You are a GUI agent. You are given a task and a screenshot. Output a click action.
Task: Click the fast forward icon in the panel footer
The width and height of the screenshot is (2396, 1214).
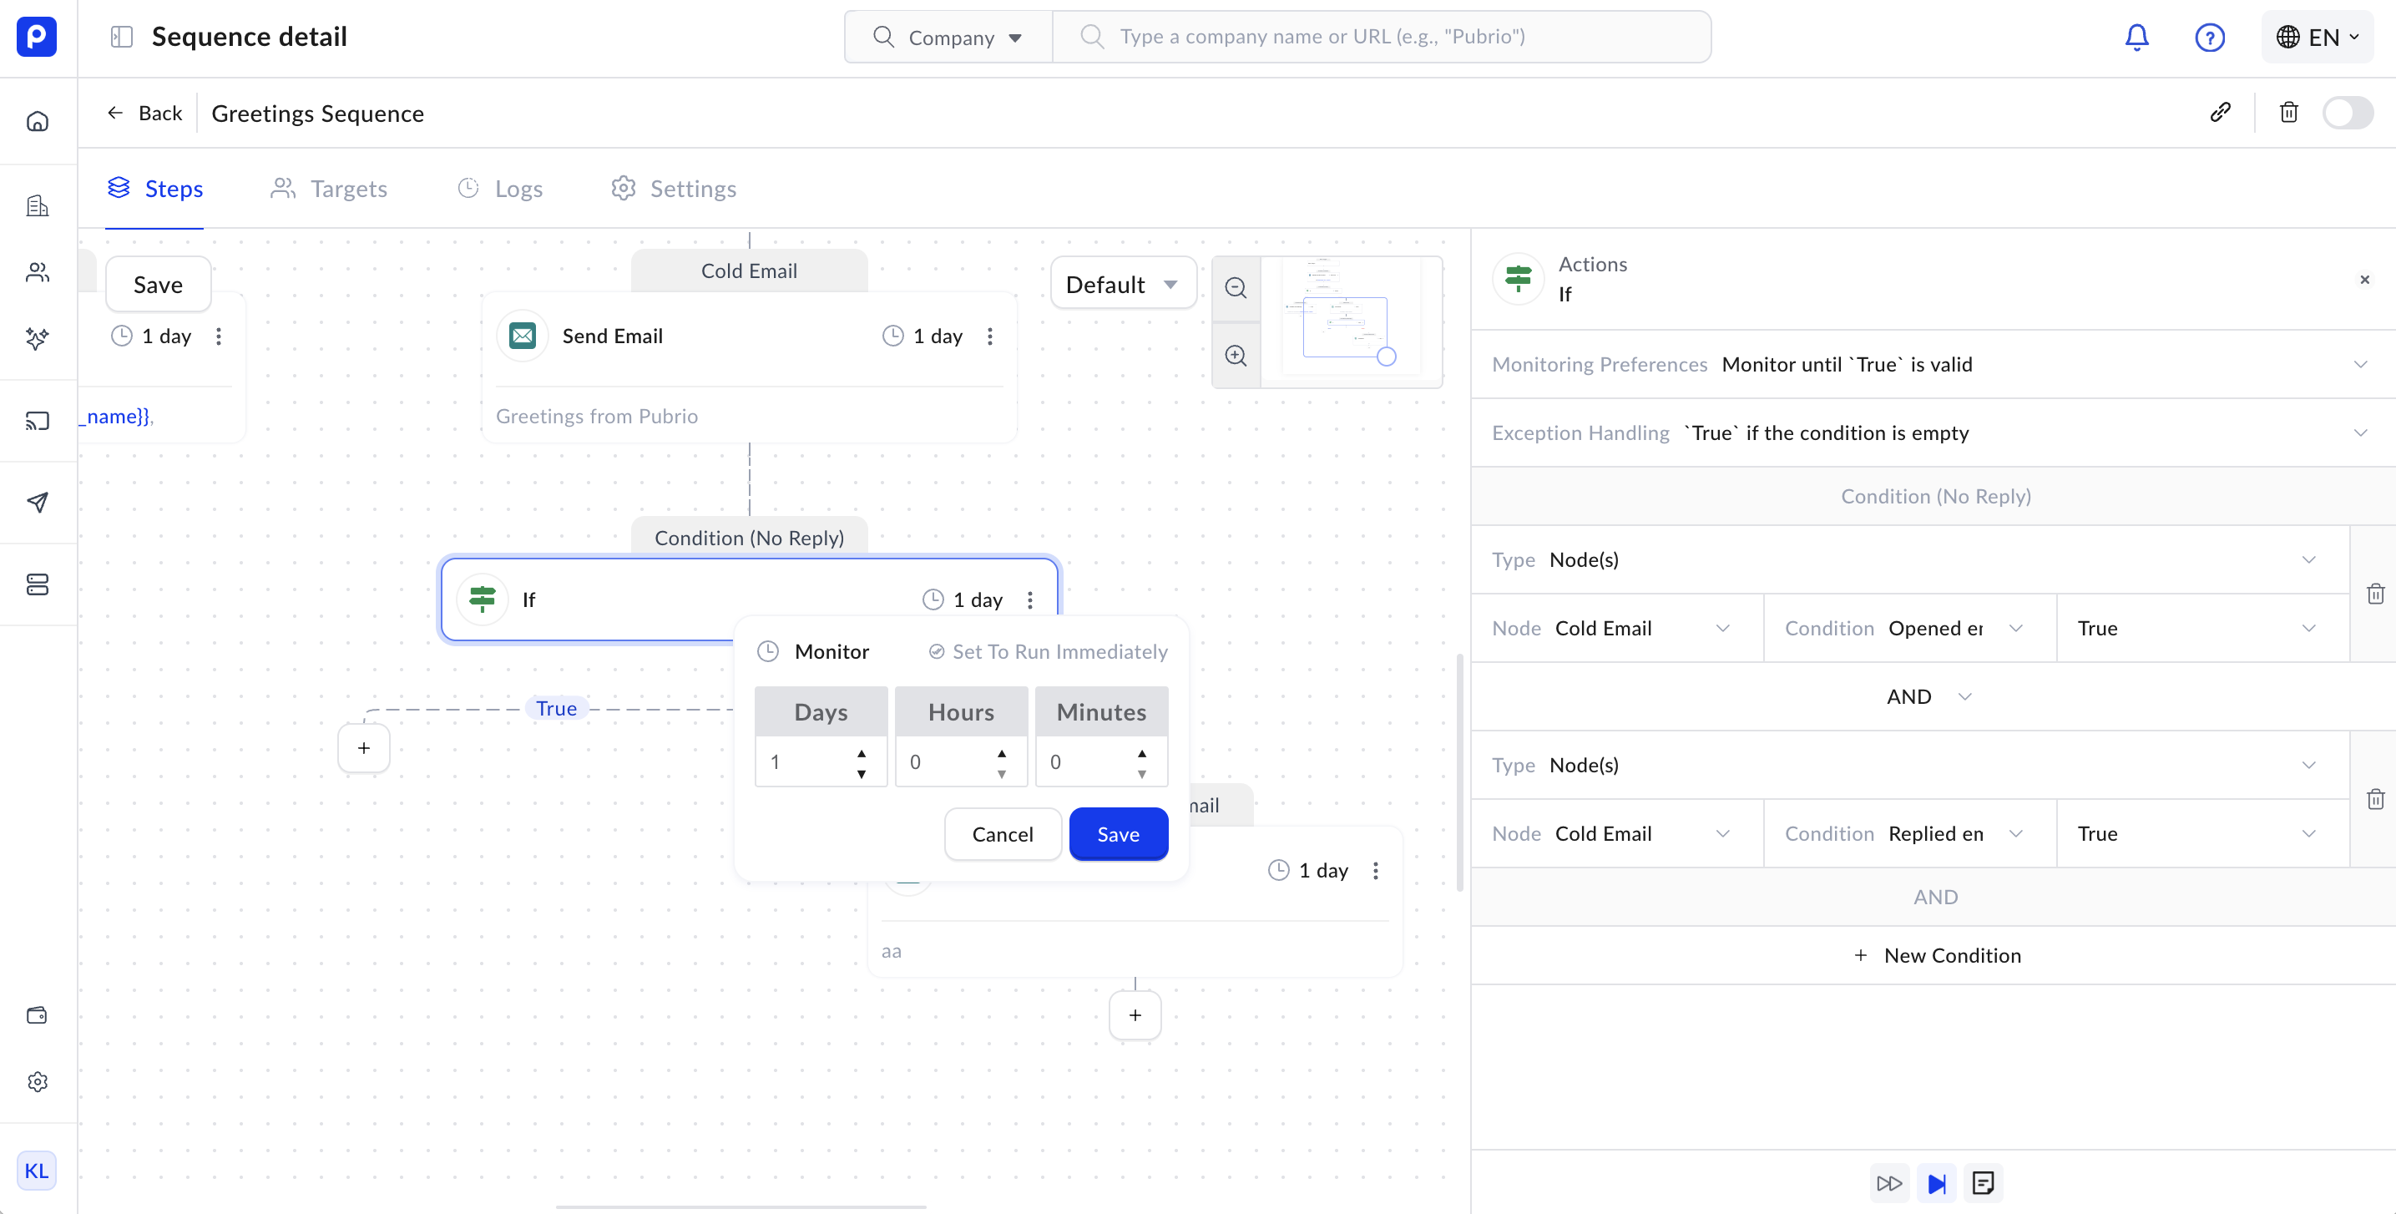pos(1889,1182)
